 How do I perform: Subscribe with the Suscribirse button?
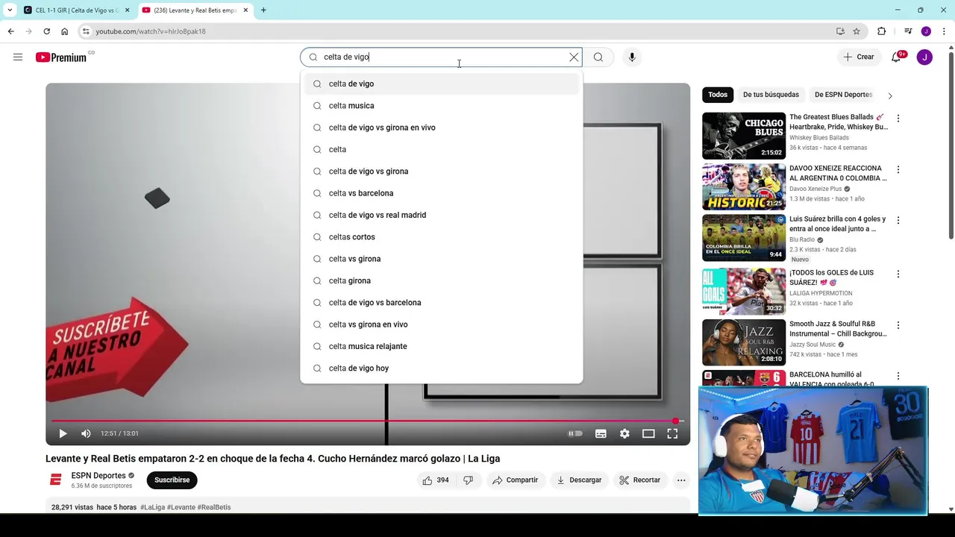(x=172, y=480)
